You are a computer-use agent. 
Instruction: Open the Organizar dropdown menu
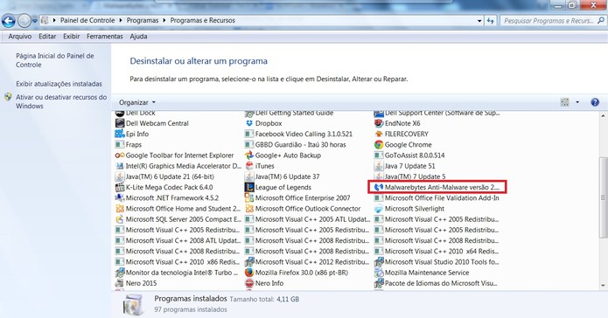(x=137, y=102)
